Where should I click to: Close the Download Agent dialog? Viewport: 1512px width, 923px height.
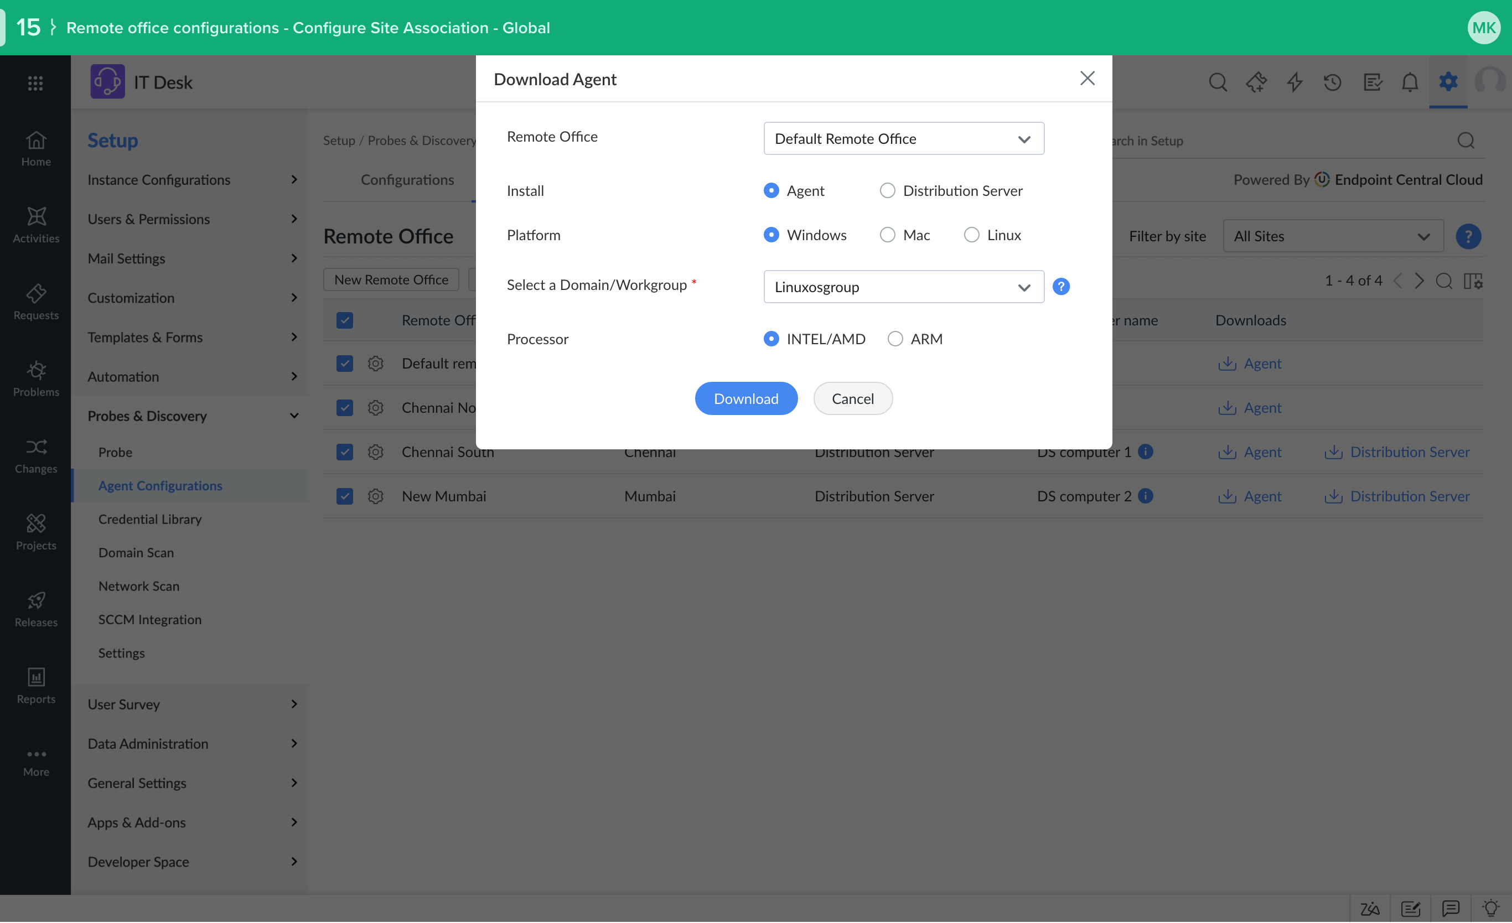point(1087,79)
